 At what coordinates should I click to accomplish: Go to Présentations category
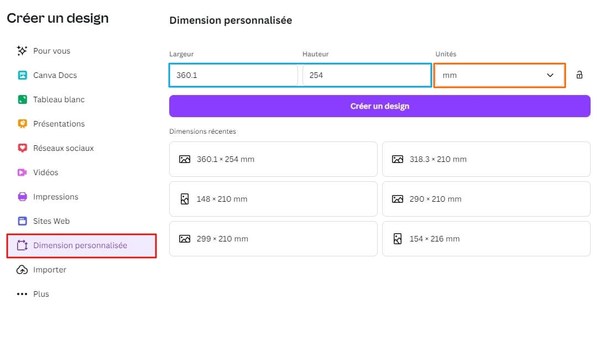point(81,124)
